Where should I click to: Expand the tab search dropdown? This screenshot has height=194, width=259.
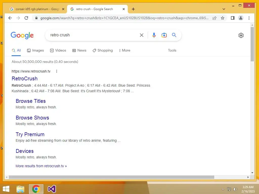tap(224, 9)
